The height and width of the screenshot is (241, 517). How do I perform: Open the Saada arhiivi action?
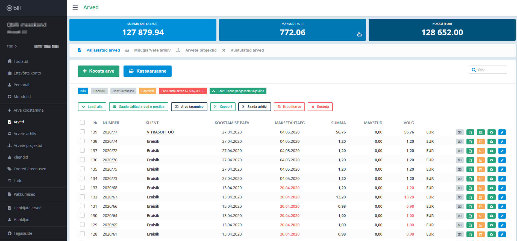pos(255,107)
